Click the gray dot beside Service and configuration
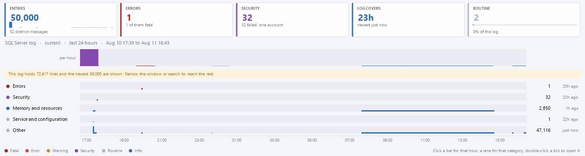The height and width of the screenshot is (156, 585). click(x=8, y=120)
